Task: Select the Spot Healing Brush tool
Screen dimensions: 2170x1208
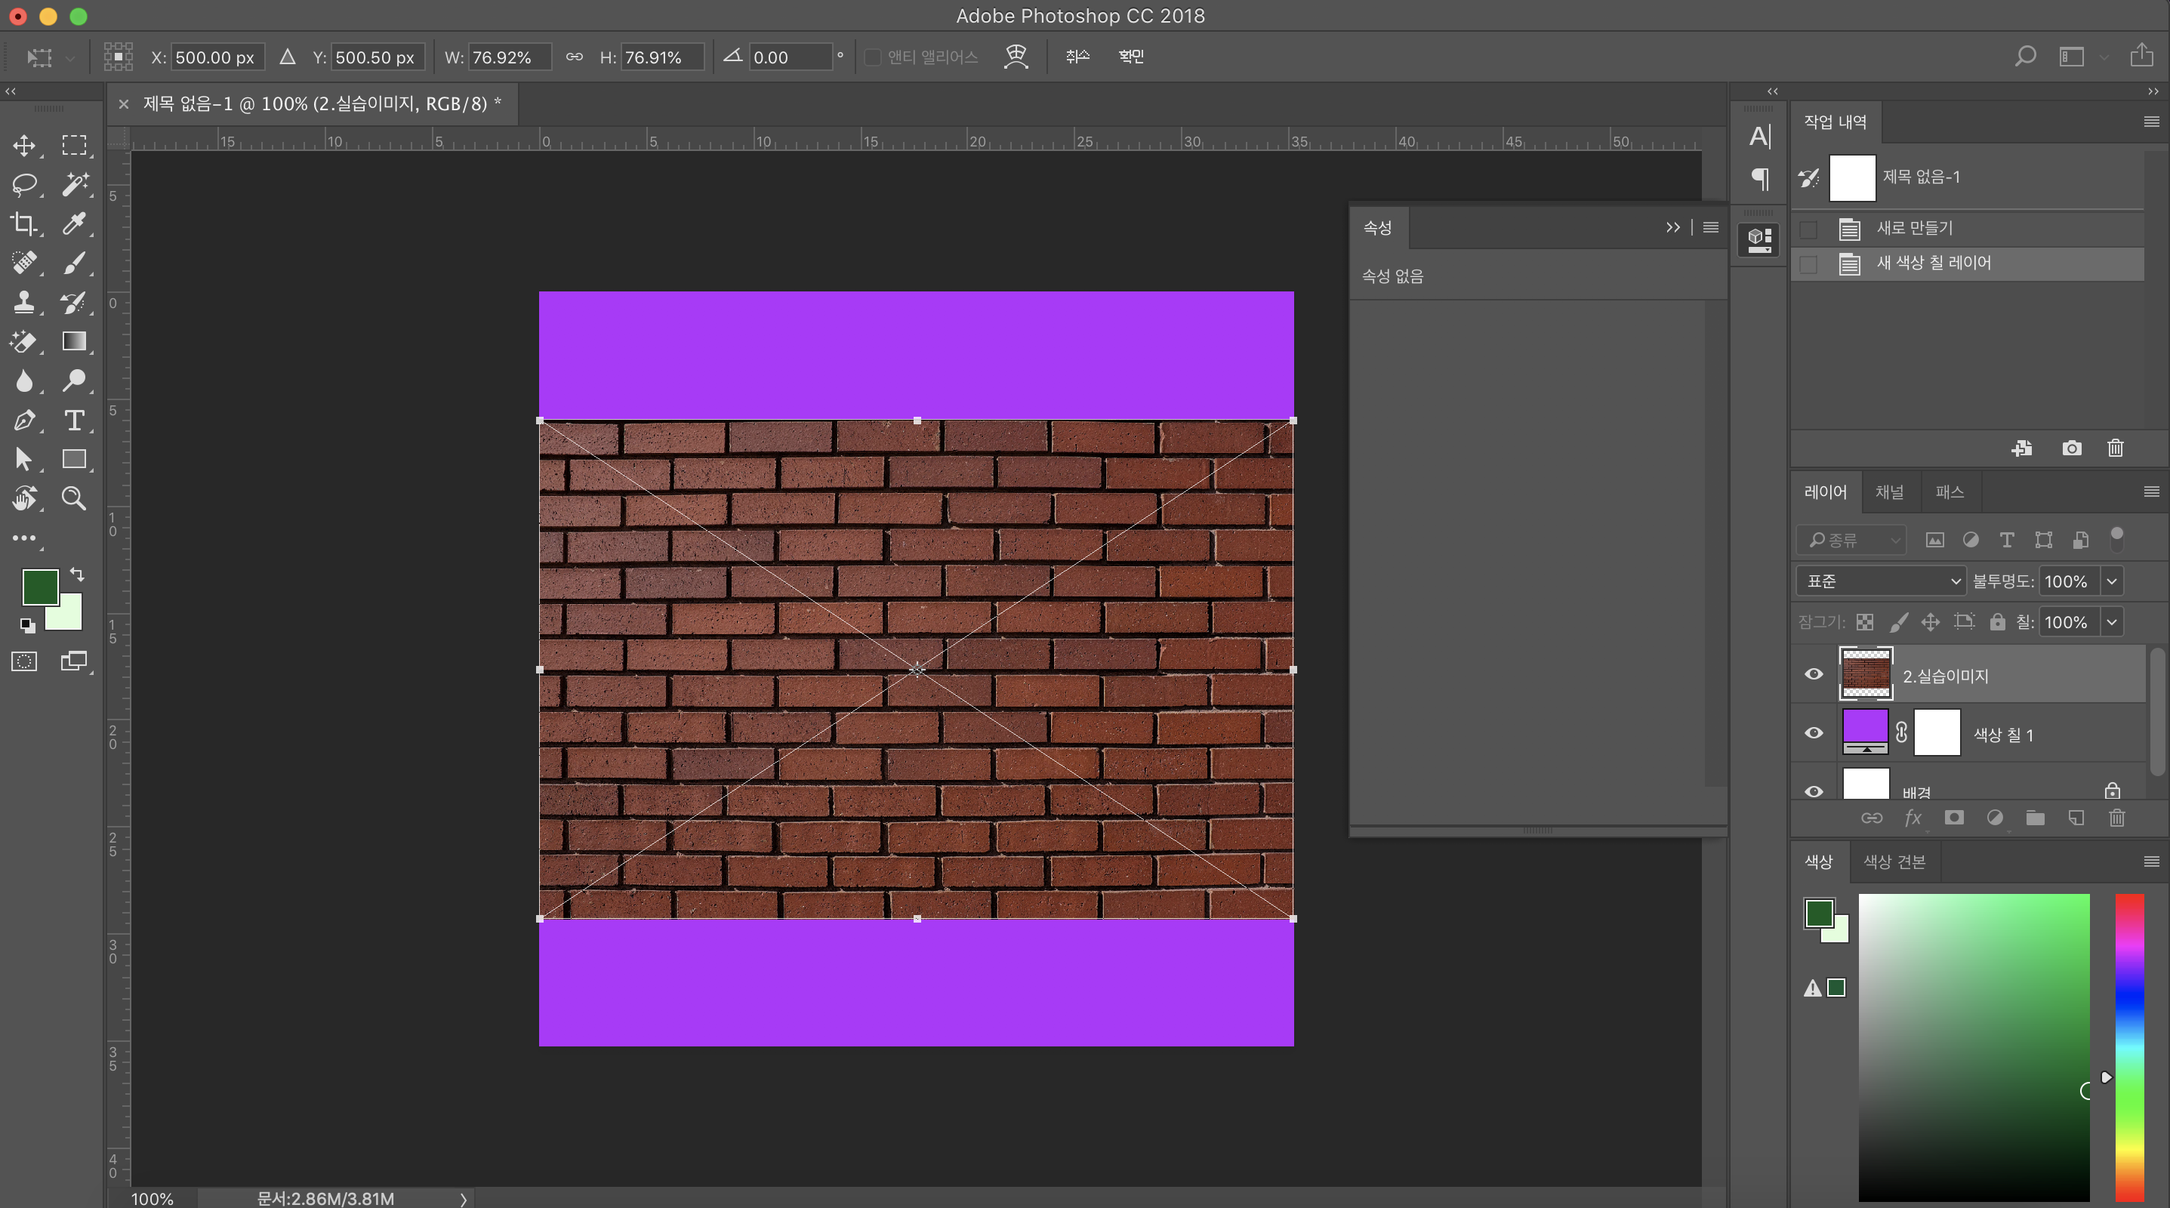Action: 24,263
